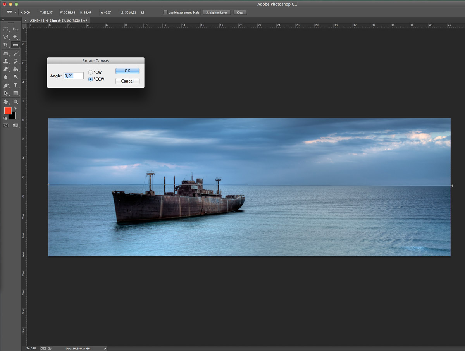This screenshot has width=465, height=351.
Task: Select the Brush tool
Action: point(15,53)
